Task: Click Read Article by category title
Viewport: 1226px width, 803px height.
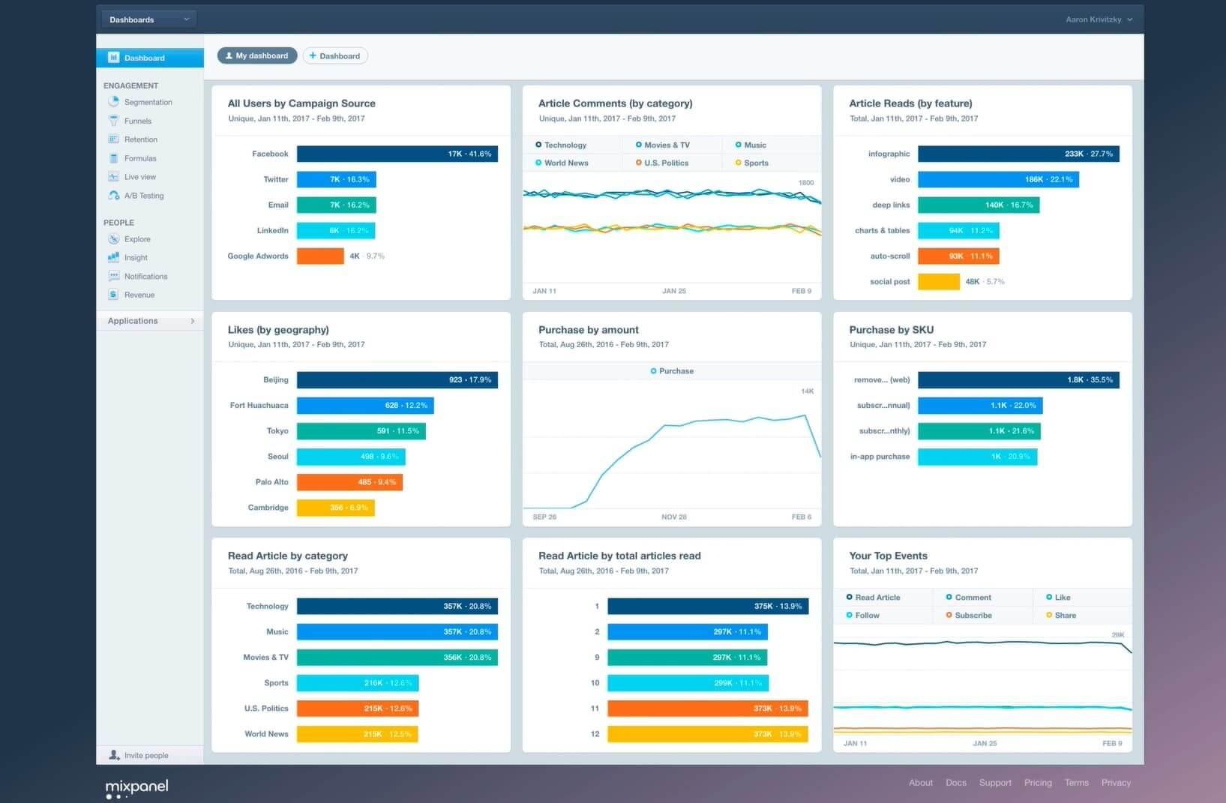Action: pos(288,556)
